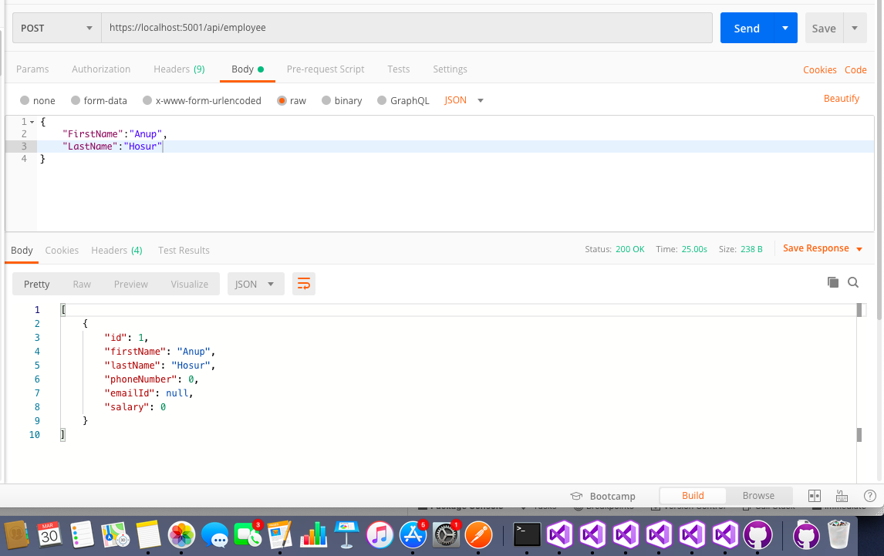The width and height of the screenshot is (884, 556).
Task: Open the Test Results response tab
Action: click(184, 251)
